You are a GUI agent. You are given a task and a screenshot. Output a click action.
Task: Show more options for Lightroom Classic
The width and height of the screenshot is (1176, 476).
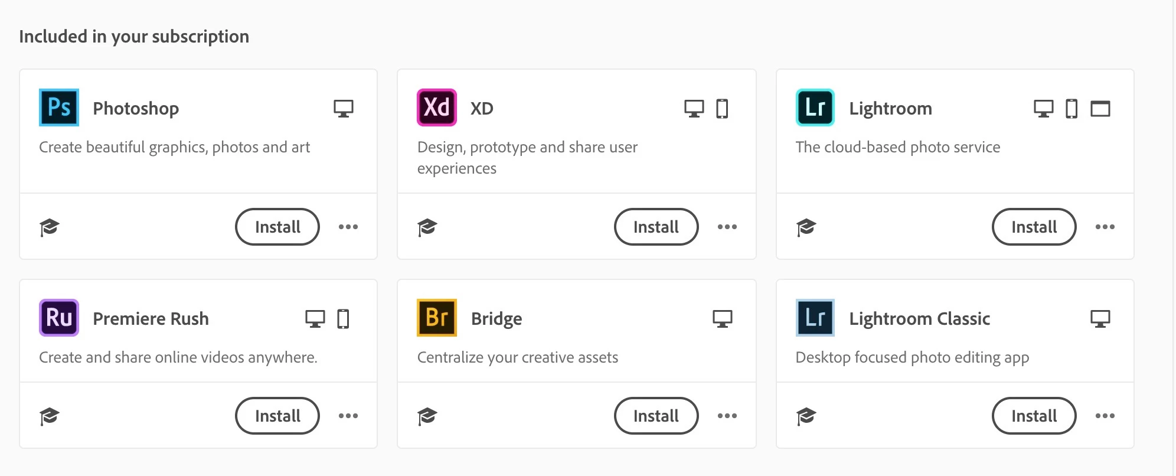coord(1105,416)
